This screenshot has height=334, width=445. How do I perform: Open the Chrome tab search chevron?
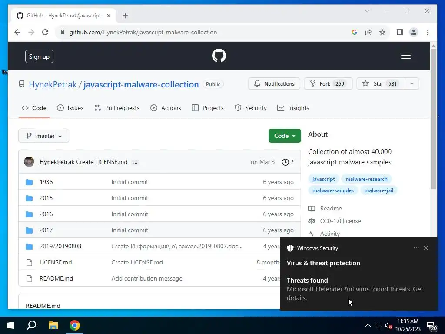pyautogui.click(x=367, y=11)
